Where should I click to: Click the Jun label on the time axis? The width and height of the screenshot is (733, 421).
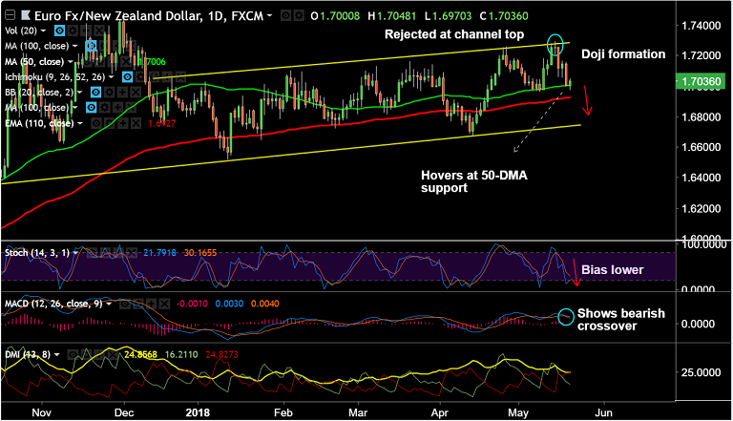(x=603, y=412)
